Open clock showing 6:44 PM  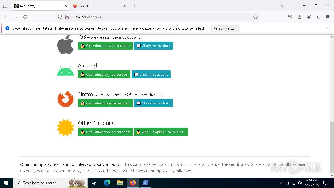pos(312,183)
